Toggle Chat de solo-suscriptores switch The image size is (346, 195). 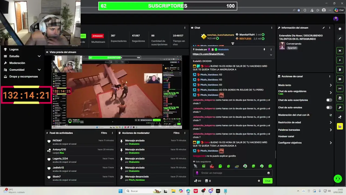tap(329, 100)
